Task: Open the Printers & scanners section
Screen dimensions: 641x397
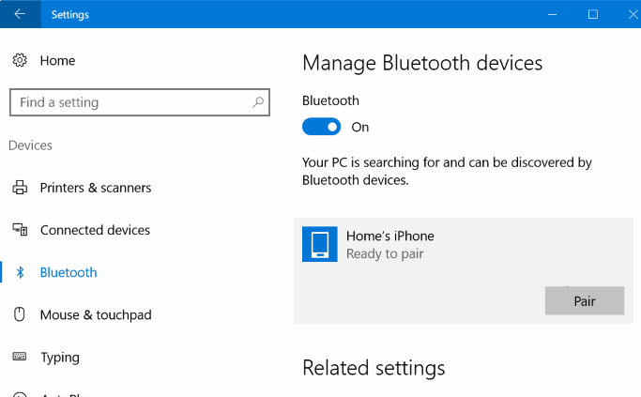Action: [x=95, y=188]
